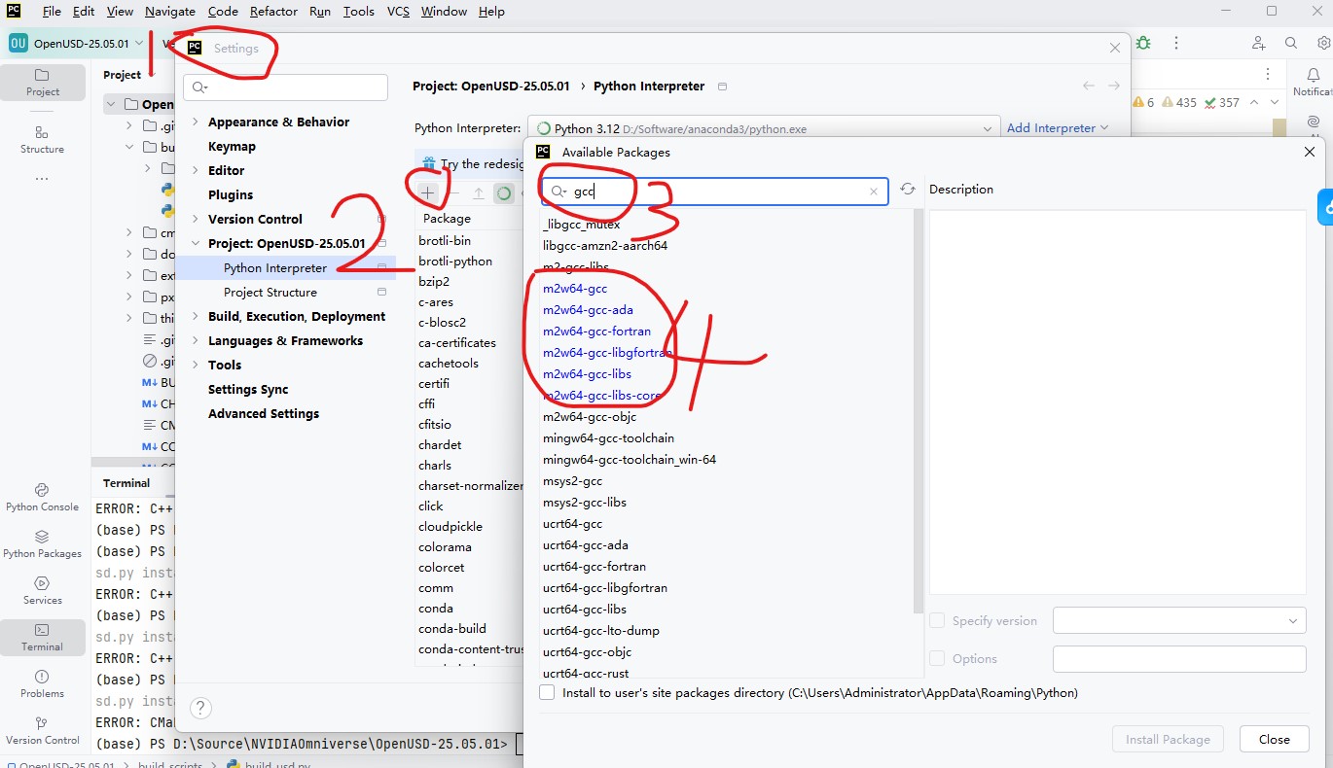Open the Specify version combo box
1333x768 pixels.
coord(1179,620)
